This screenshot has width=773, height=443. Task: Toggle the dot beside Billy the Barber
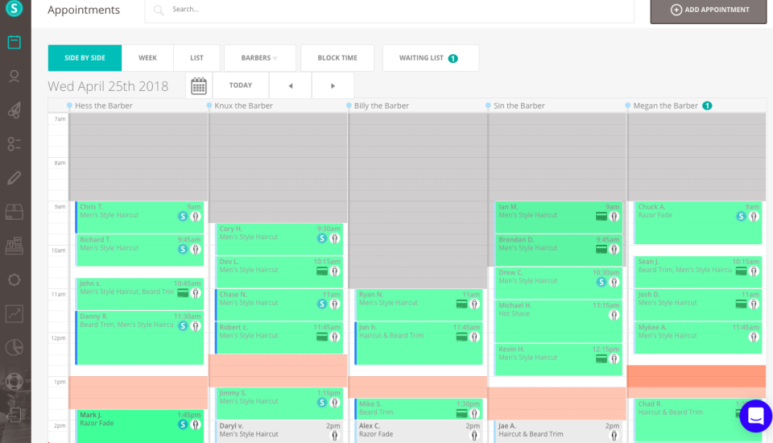coord(349,106)
